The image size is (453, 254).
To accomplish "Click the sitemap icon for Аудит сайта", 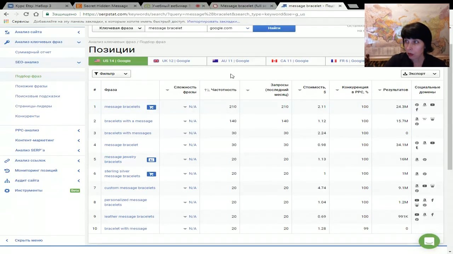I will point(7,181).
